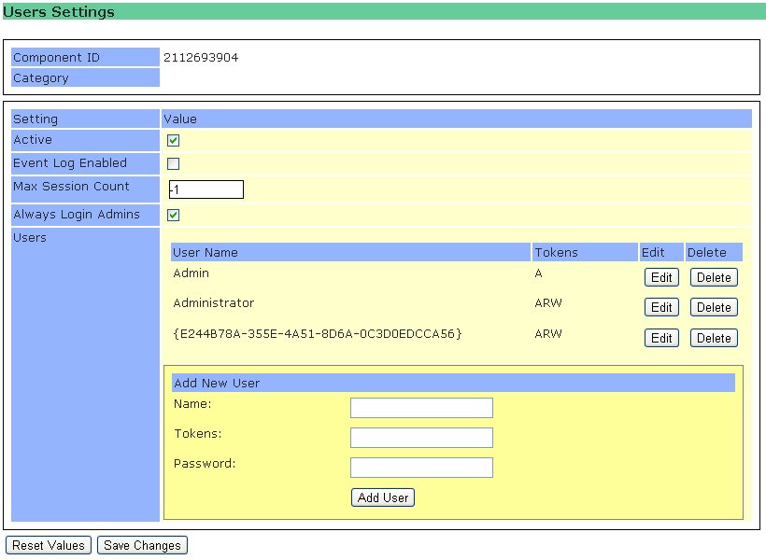Viewport: 766px width, 560px height.
Task: Delete the user with the GUID name
Action: pos(714,338)
